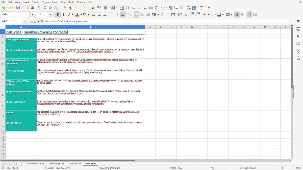Open the Borders dropdown arrow
303x170 pixels.
tap(208, 15)
